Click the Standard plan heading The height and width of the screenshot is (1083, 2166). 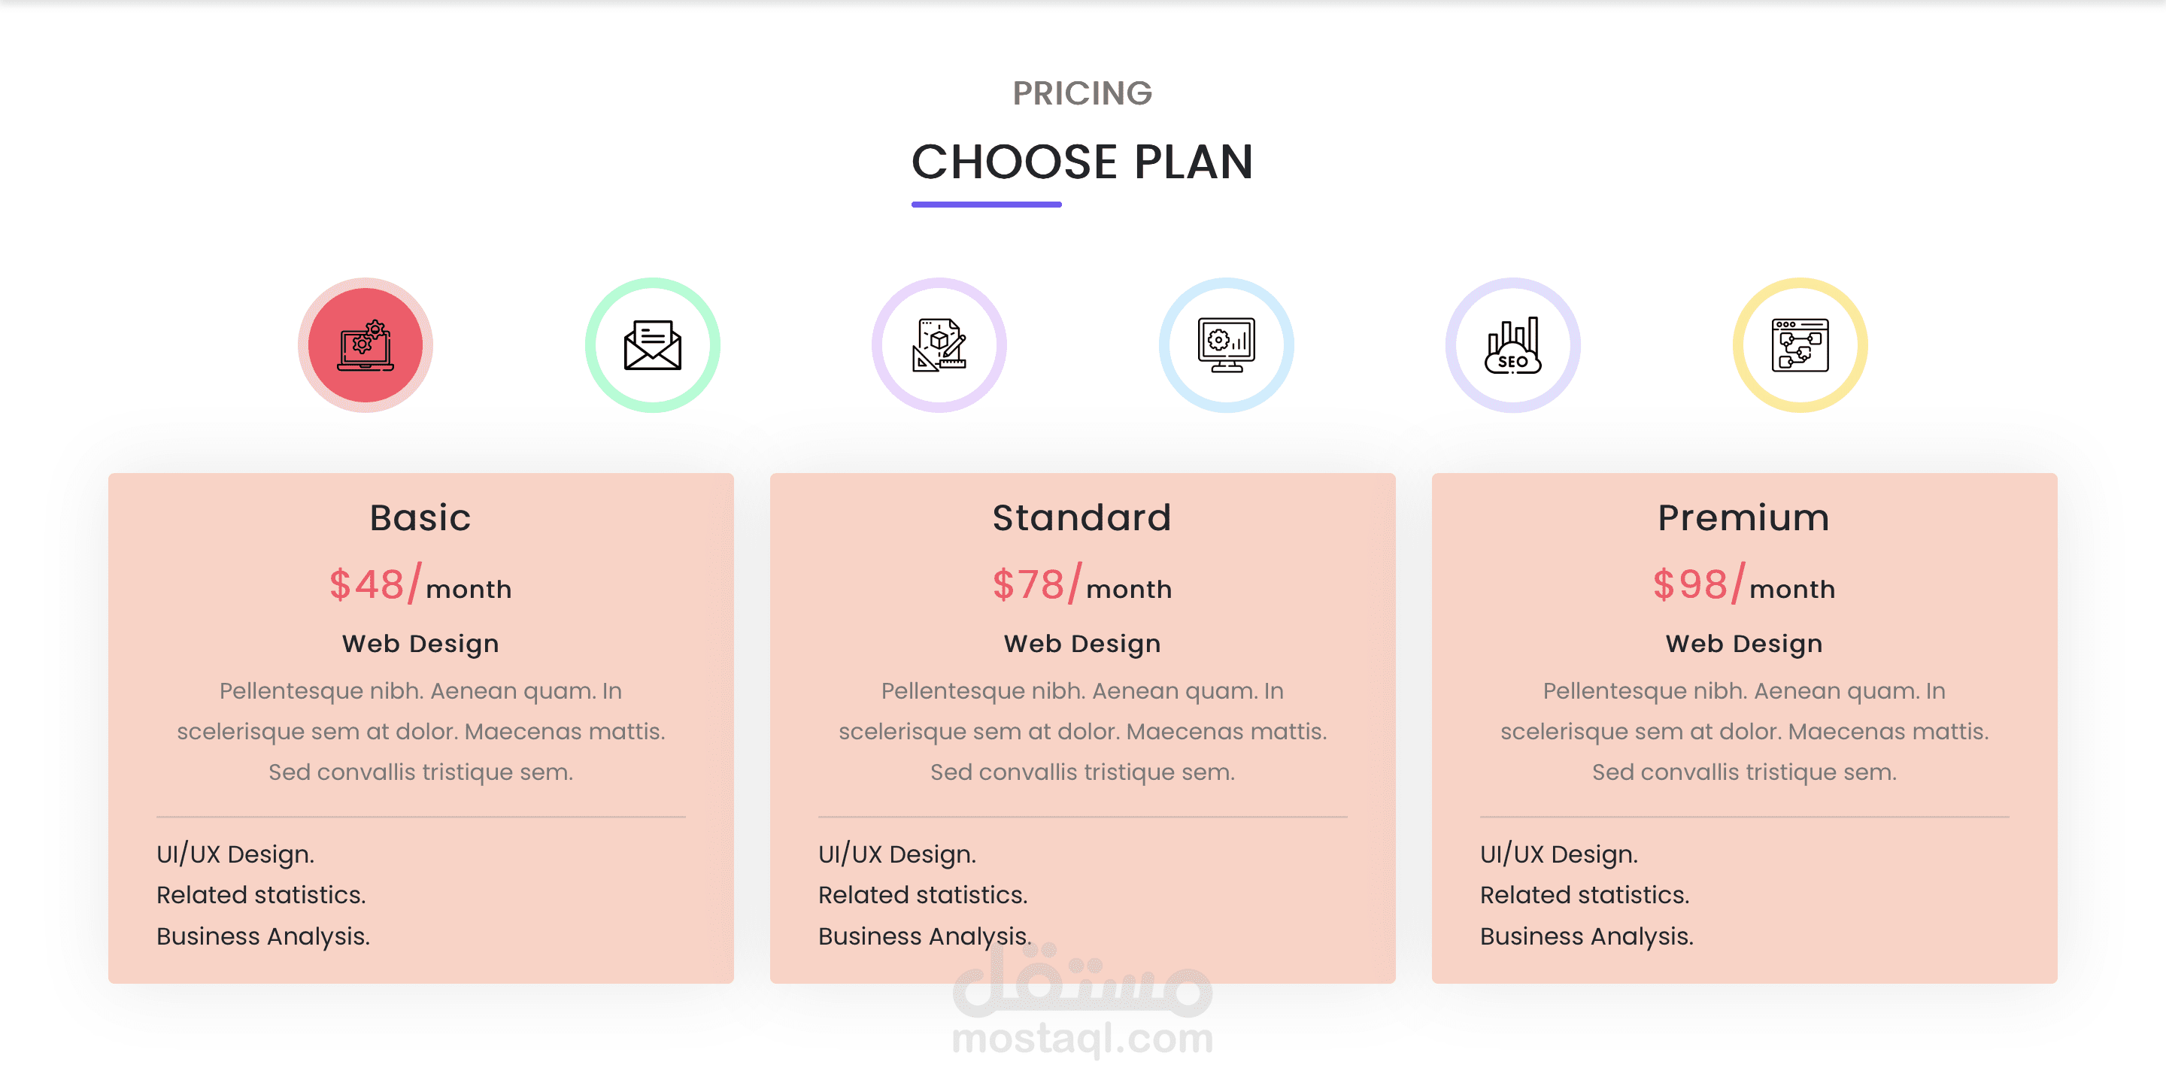pyautogui.click(x=1082, y=518)
